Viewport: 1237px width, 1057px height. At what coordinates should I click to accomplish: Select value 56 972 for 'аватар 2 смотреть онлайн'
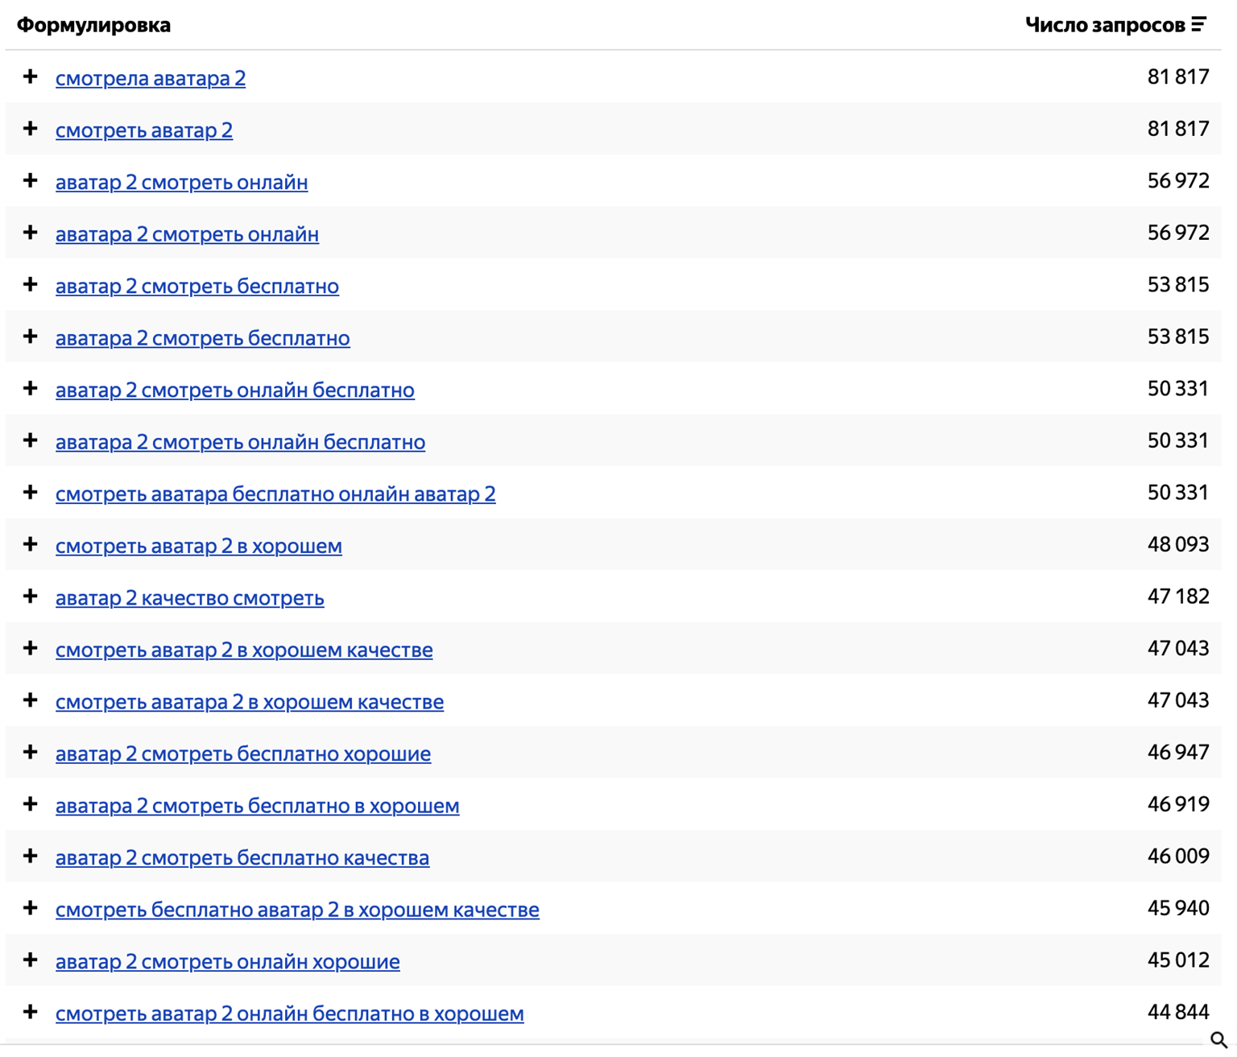pos(1178,180)
